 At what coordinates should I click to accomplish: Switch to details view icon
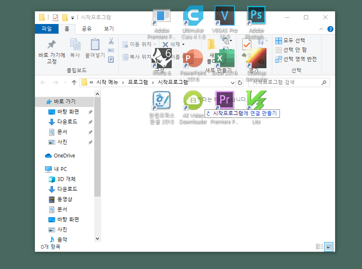coord(319,247)
